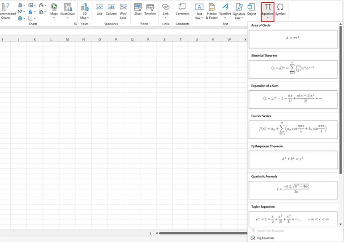
Task: Expand the WordArt dropdown arrow
Action: coord(225,18)
